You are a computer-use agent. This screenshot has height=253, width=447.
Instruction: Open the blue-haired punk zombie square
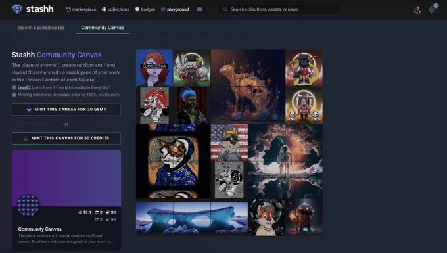pyautogui.click(x=192, y=105)
